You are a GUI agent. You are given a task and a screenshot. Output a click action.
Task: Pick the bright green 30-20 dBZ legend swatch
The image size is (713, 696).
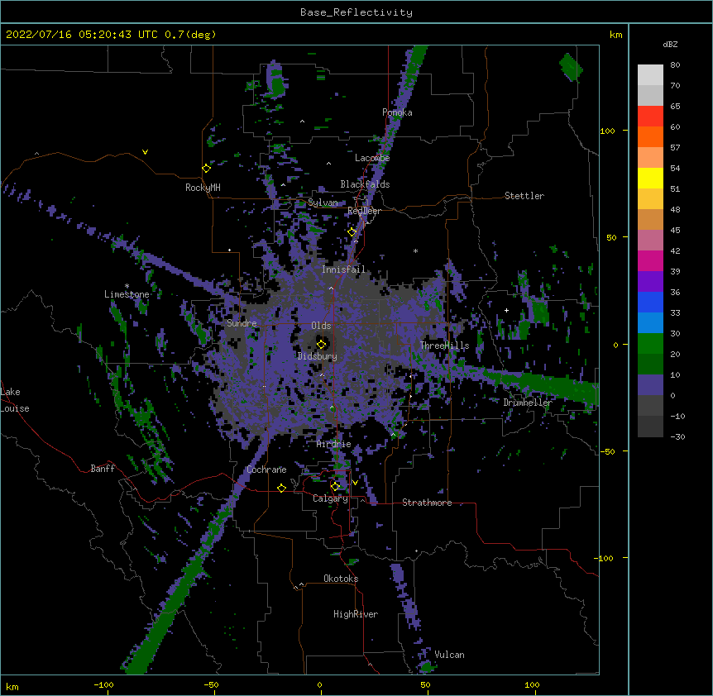point(650,344)
